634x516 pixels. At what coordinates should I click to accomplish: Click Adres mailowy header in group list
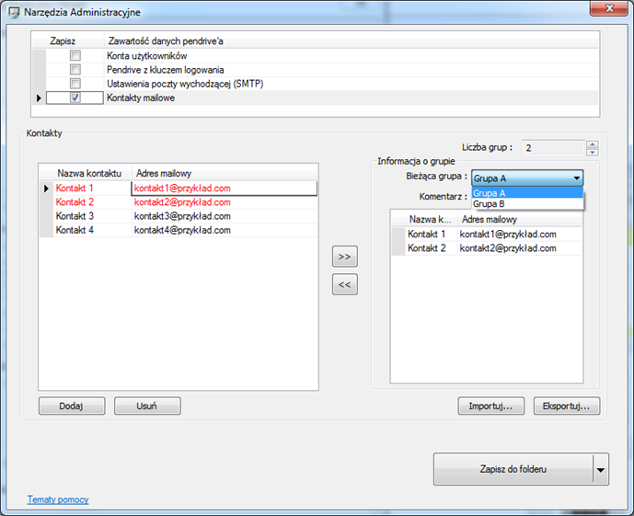point(490,220)
